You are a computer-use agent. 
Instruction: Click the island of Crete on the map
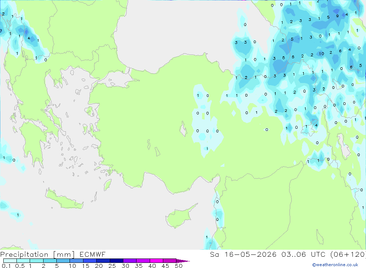click(x=64, y=199)
